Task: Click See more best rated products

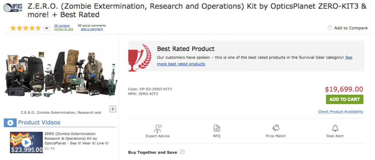Action: (255, 61)
